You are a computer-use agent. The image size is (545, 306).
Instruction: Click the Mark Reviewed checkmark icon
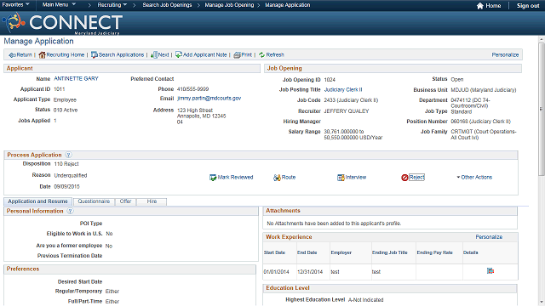213,178
